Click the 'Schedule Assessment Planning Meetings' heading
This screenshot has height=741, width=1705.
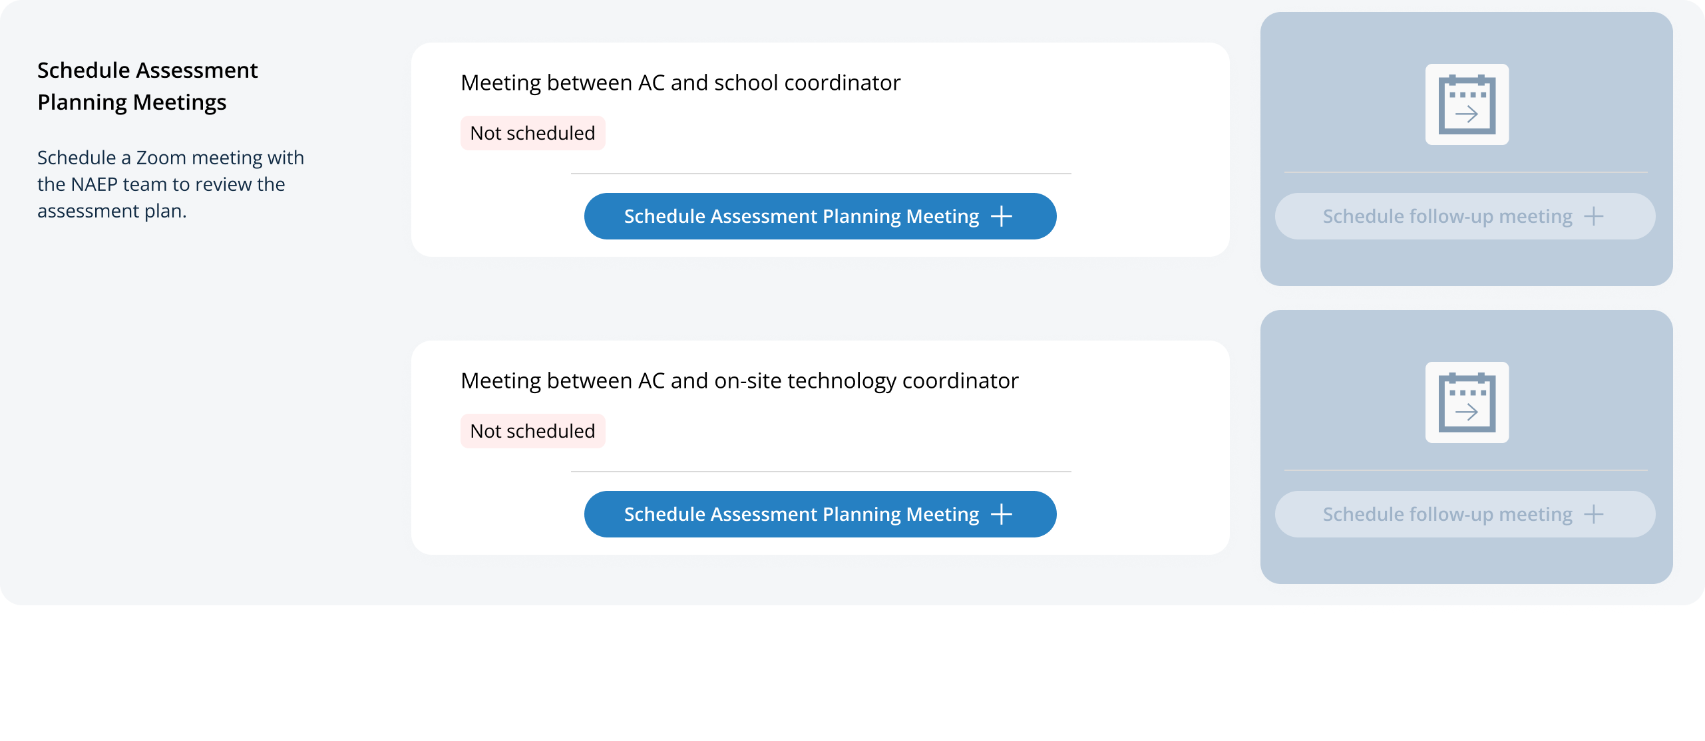tap(147, 86)
